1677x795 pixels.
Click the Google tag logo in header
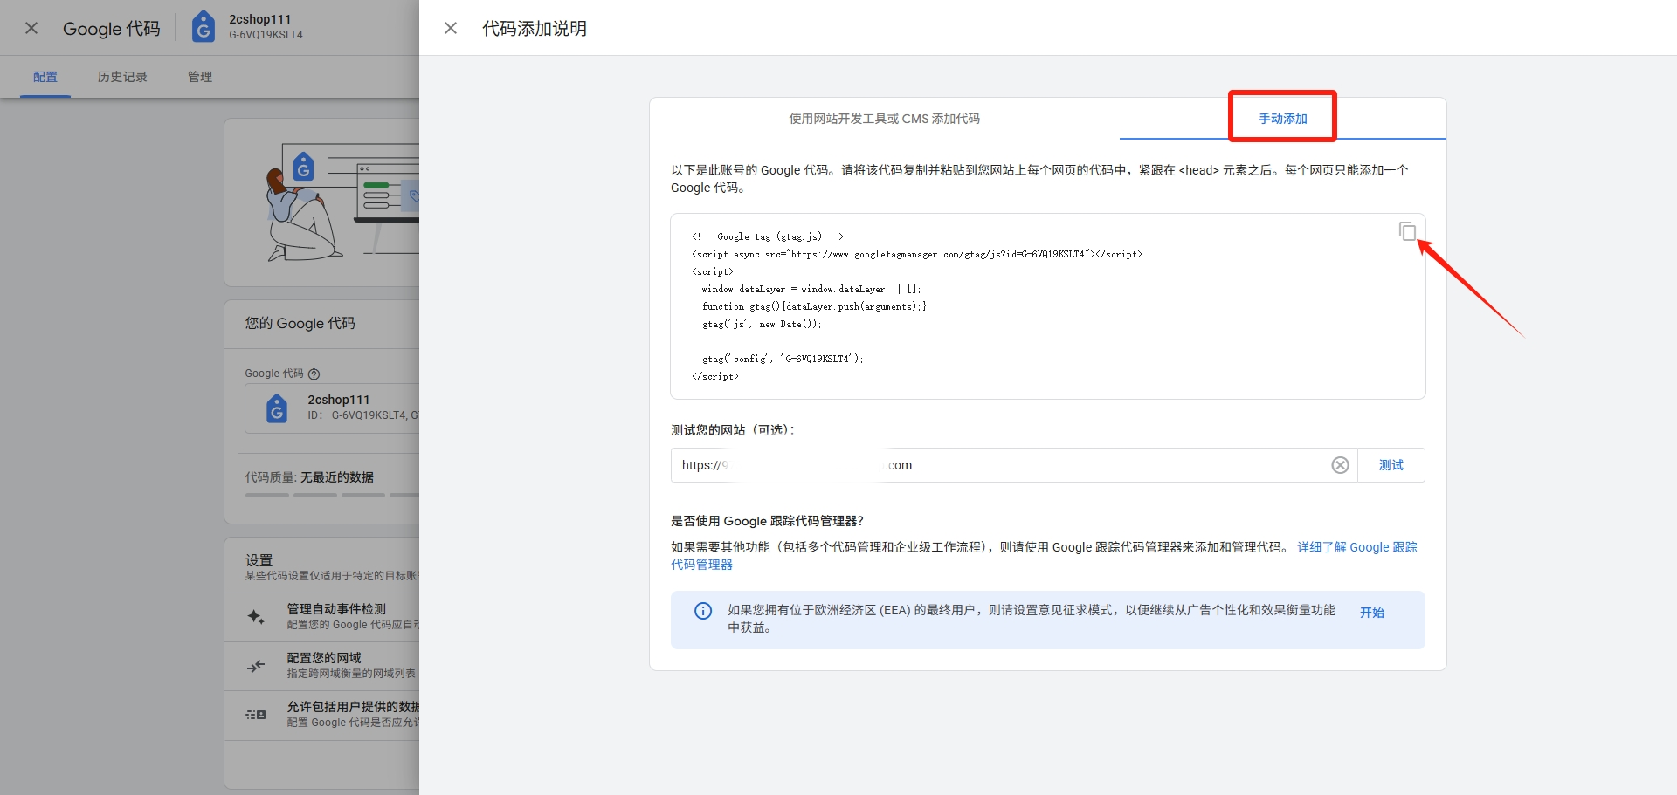204,27
